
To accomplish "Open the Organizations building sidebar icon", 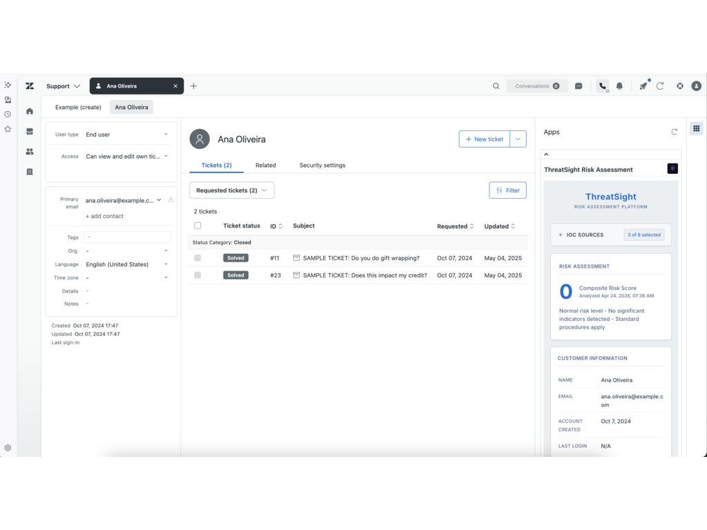I will 30,172.
